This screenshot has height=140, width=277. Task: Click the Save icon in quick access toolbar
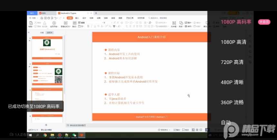coord(42,18)
